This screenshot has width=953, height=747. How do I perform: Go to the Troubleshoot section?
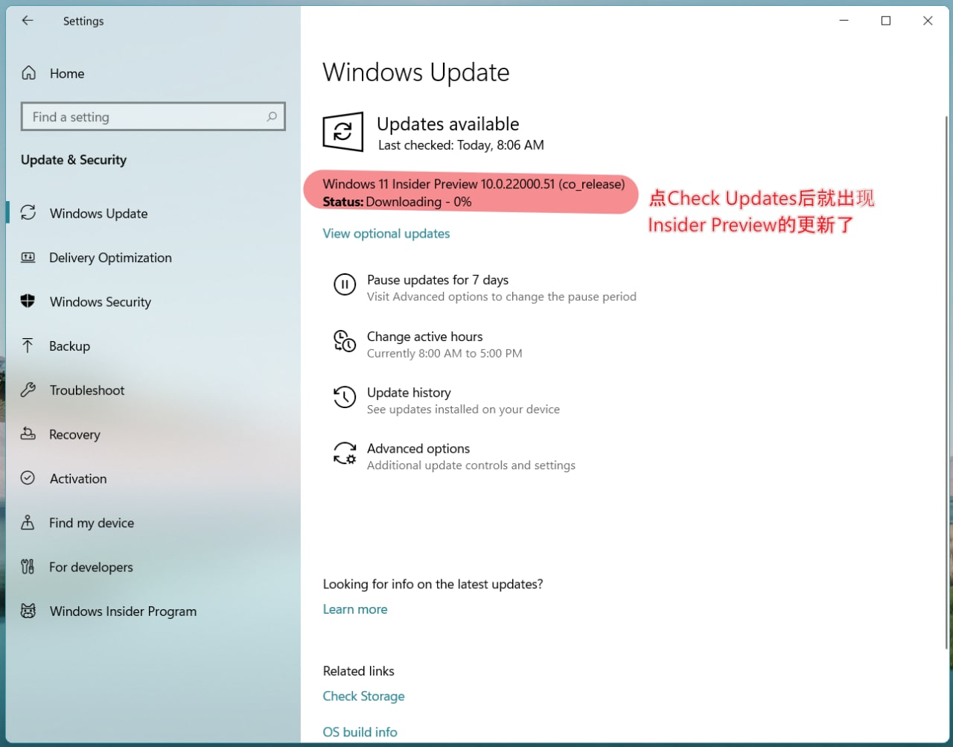point(86,390)
